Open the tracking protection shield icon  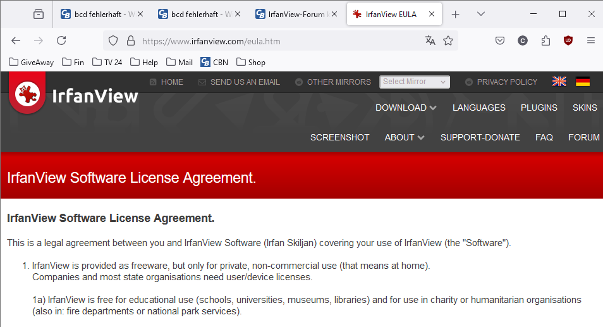[113, 40]
